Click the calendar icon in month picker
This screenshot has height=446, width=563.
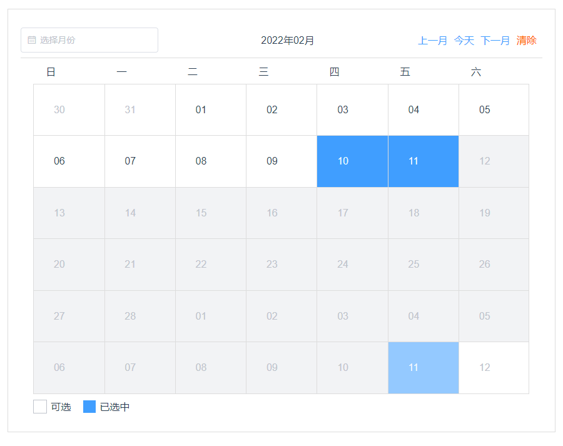[x=32, y=40]
